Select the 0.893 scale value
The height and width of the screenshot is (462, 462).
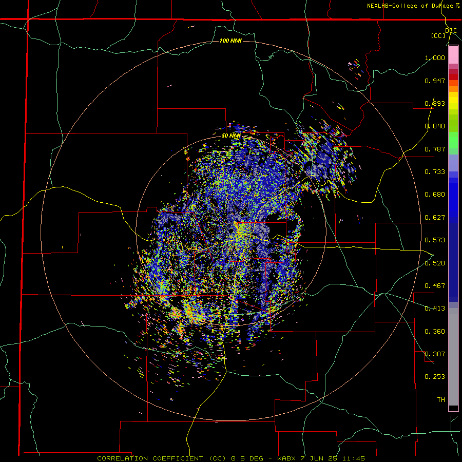tap(435, 103)
